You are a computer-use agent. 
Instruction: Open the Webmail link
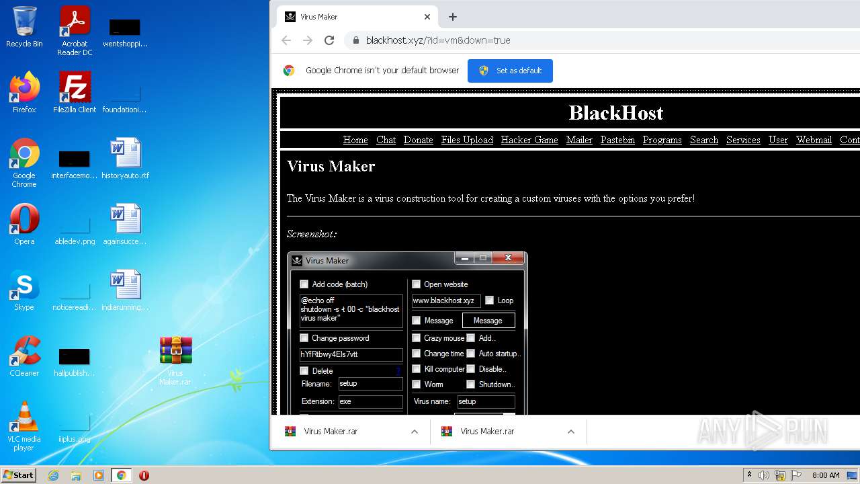(x=814, y=140)
